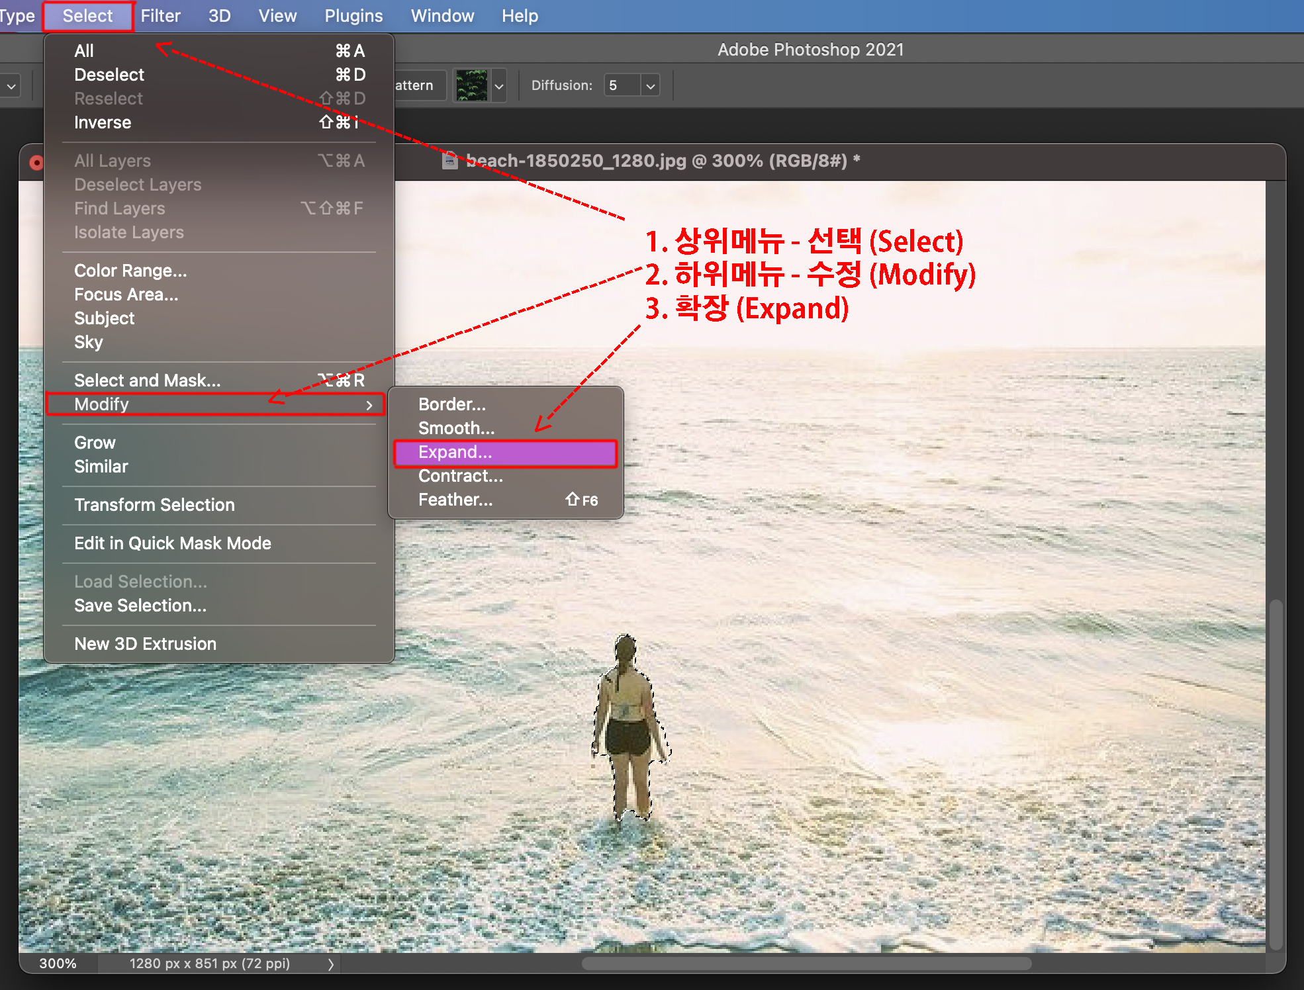Click the pattern thumbnail swatch in options bar
The width and height of the screenshot is (1304, 990).
tap(472, 85)
